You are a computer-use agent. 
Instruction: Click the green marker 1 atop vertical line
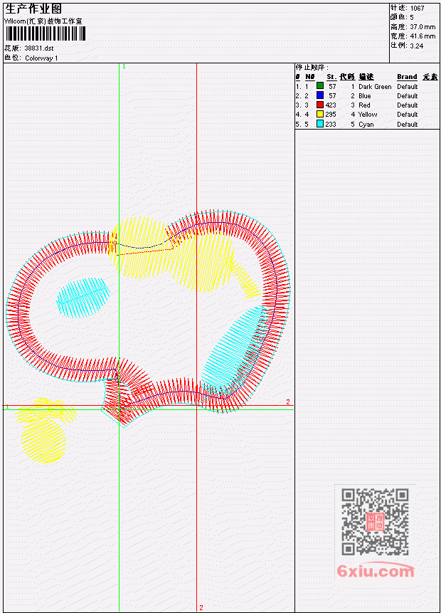[124, 66]
